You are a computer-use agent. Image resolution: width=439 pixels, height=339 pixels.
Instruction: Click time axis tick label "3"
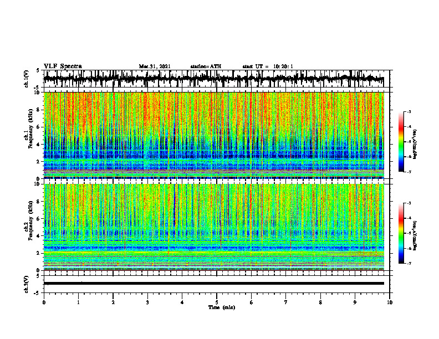click(147, 302)
